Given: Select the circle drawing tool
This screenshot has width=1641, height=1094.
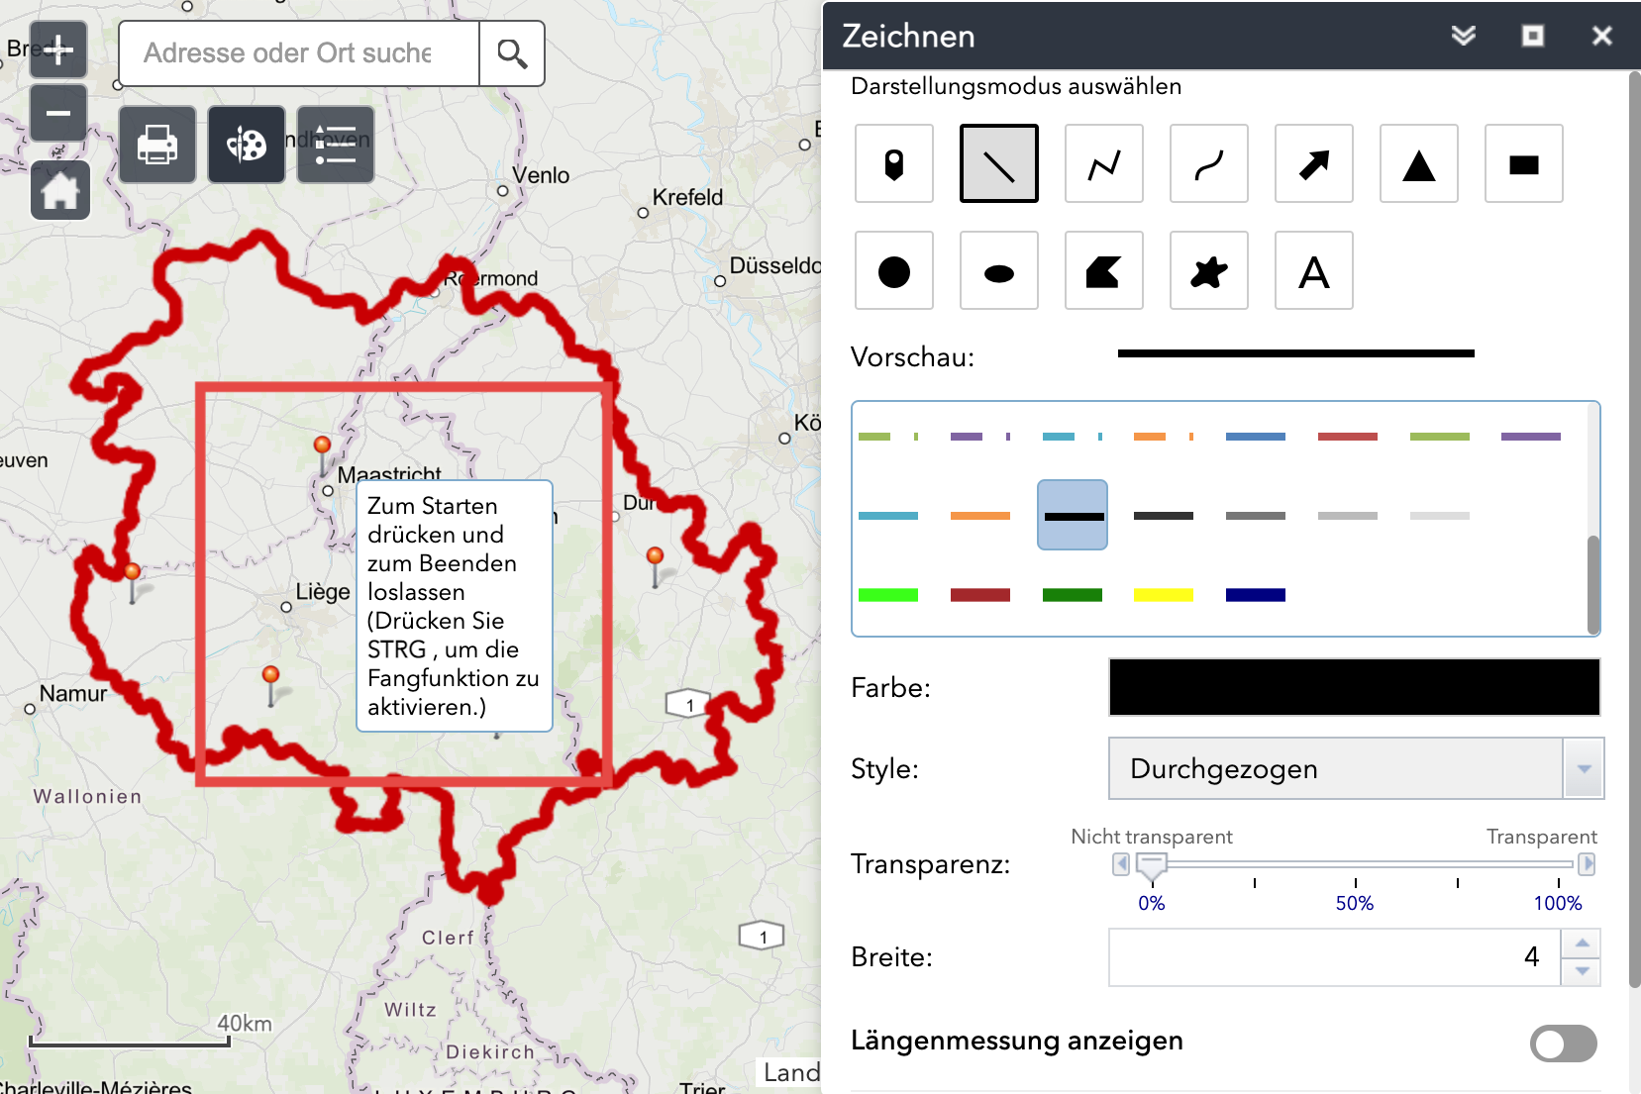Looking at the screenshot, I should coord(893,271).
